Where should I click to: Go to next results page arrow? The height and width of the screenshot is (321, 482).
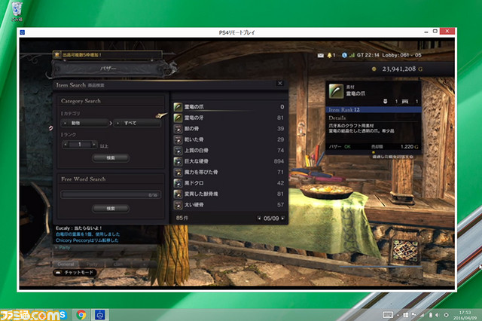pos(282,219)
